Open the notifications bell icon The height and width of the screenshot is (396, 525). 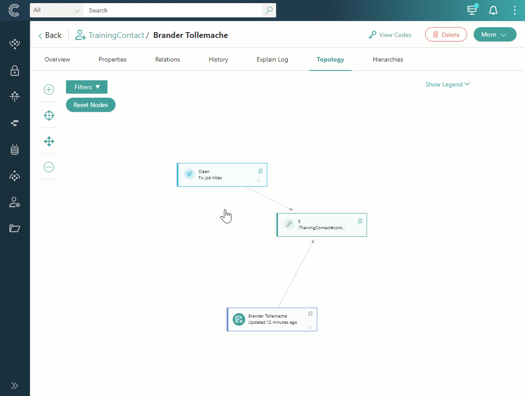[493, 10]
